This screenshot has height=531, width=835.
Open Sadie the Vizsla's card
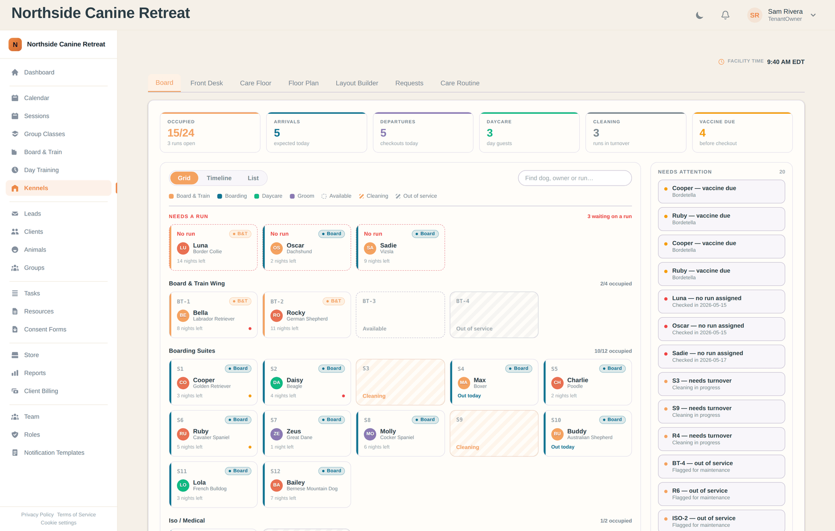click(x=400, y=247)
